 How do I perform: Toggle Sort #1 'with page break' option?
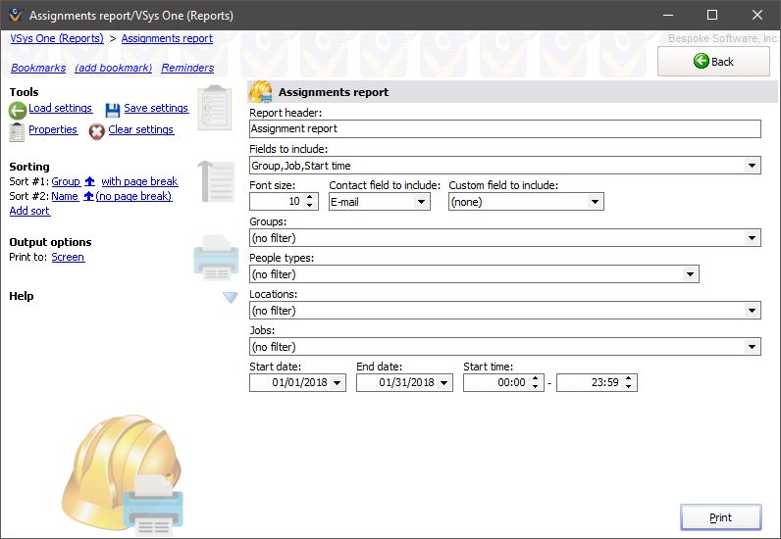coord(139,182)
